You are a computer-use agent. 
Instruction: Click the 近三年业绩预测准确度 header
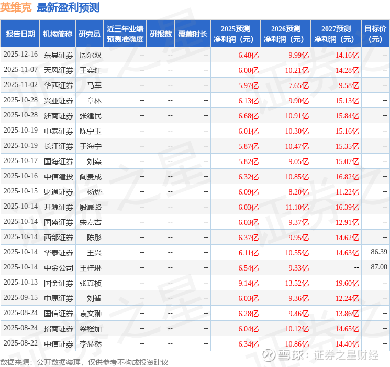(125, 34)
